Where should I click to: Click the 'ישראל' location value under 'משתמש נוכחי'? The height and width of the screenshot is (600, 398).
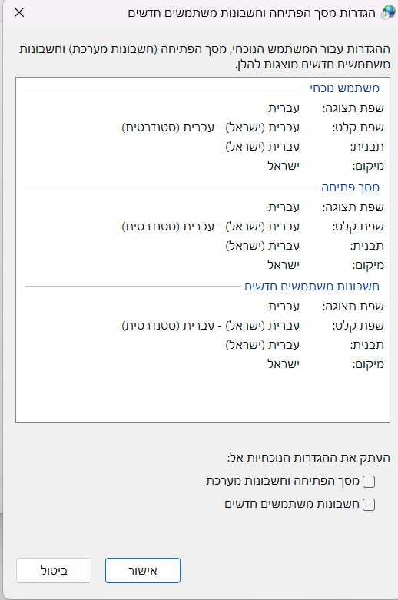click(x=284, y=166)
